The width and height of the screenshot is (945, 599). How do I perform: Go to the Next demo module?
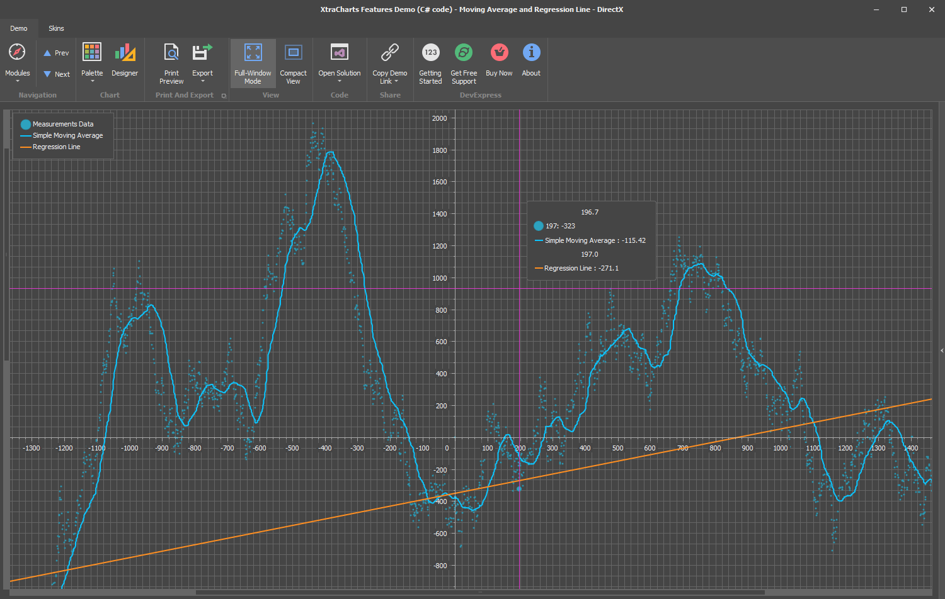coord(56,74)
